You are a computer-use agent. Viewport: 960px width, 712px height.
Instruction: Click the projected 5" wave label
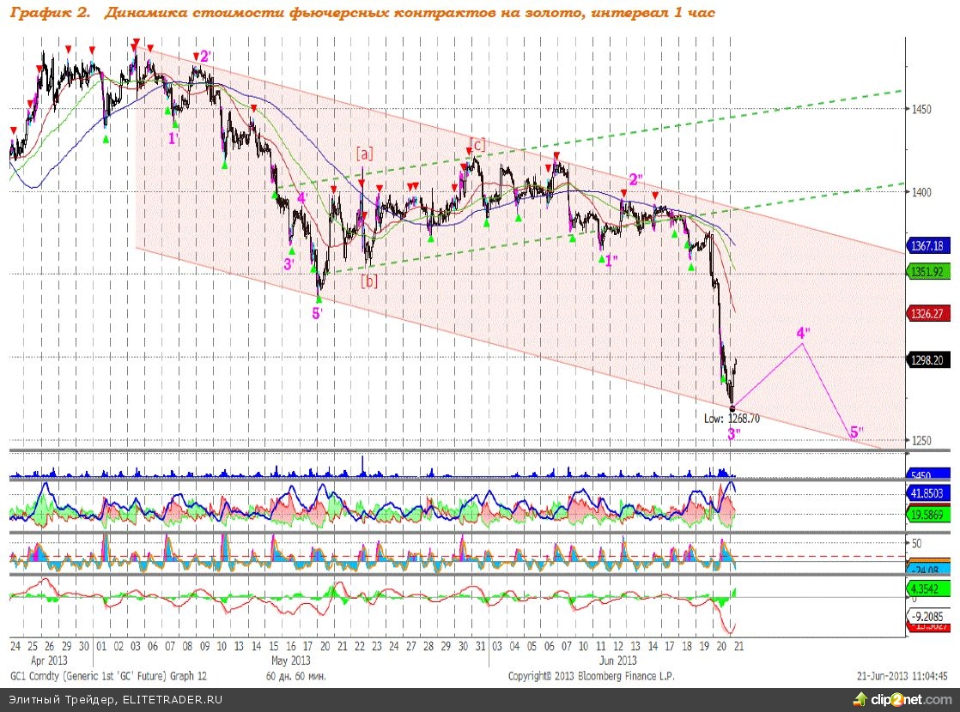coord(856,431)
